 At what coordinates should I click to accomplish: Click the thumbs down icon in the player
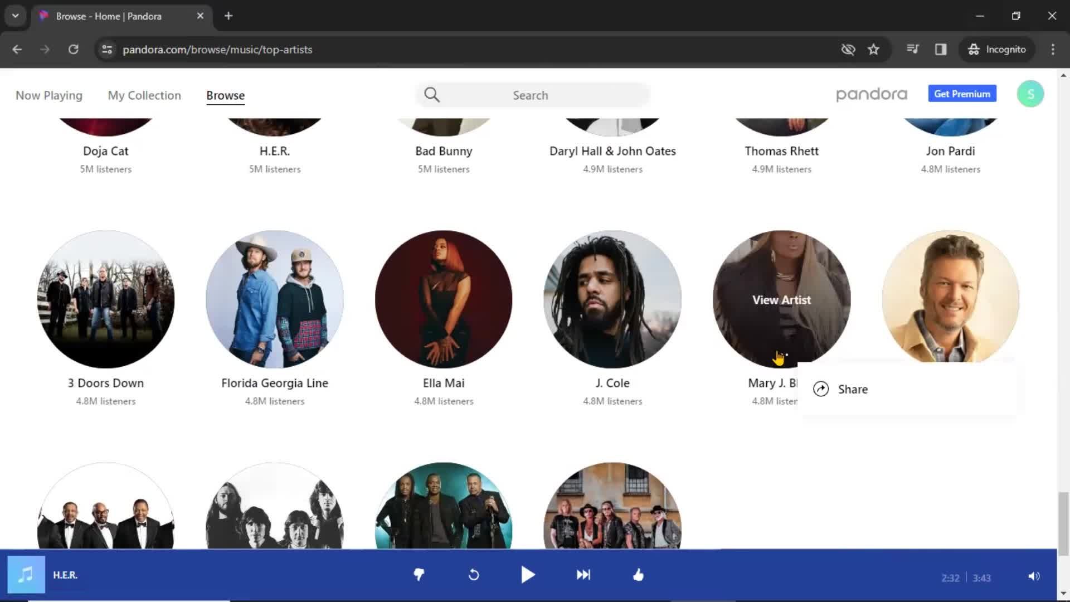point(419,575)
